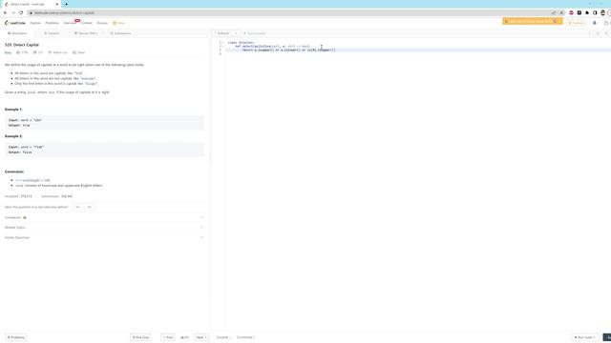Expand the Similar Questions section
611x343 pixels.
104,237
